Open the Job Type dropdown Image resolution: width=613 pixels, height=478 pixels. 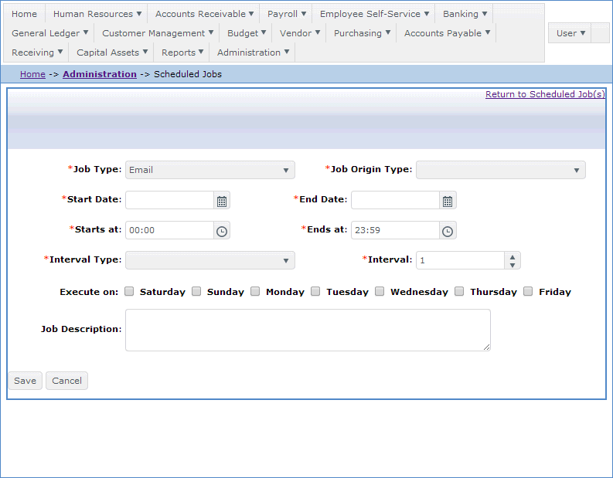(210, 170)
